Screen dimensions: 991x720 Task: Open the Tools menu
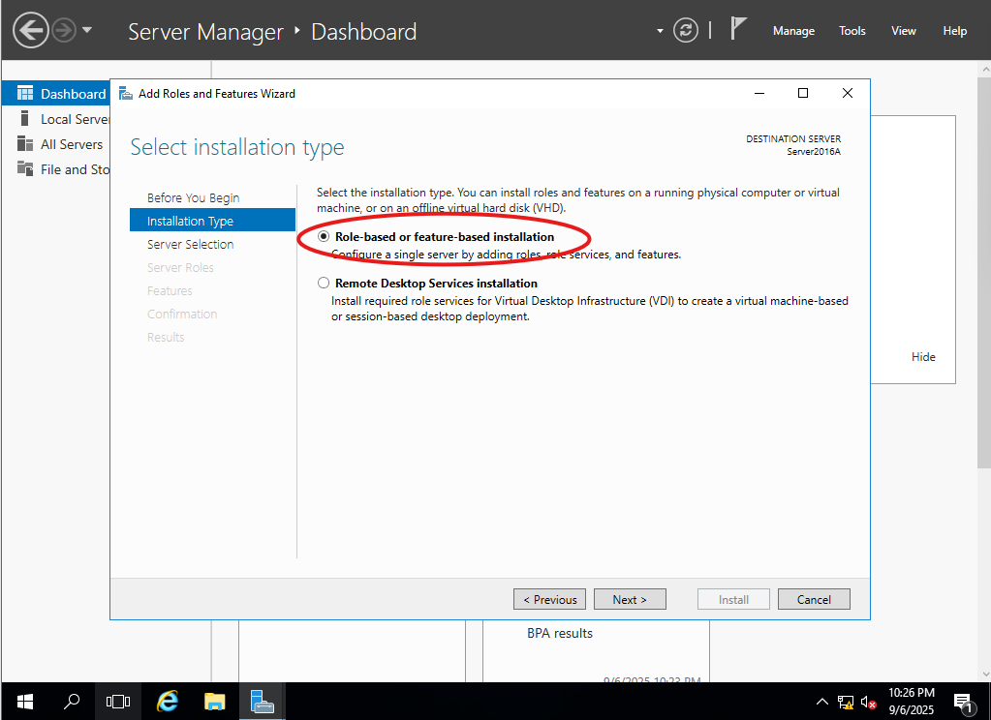(852, 31)
